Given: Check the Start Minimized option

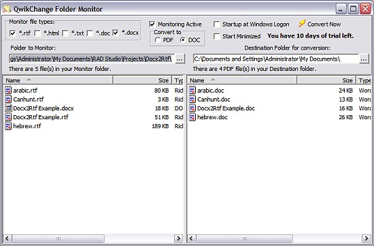Looking at the screenshot, I should click(217, 36).
